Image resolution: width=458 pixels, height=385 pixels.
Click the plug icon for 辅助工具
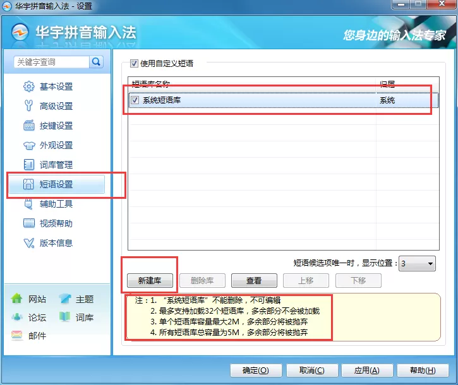[28, 204]
